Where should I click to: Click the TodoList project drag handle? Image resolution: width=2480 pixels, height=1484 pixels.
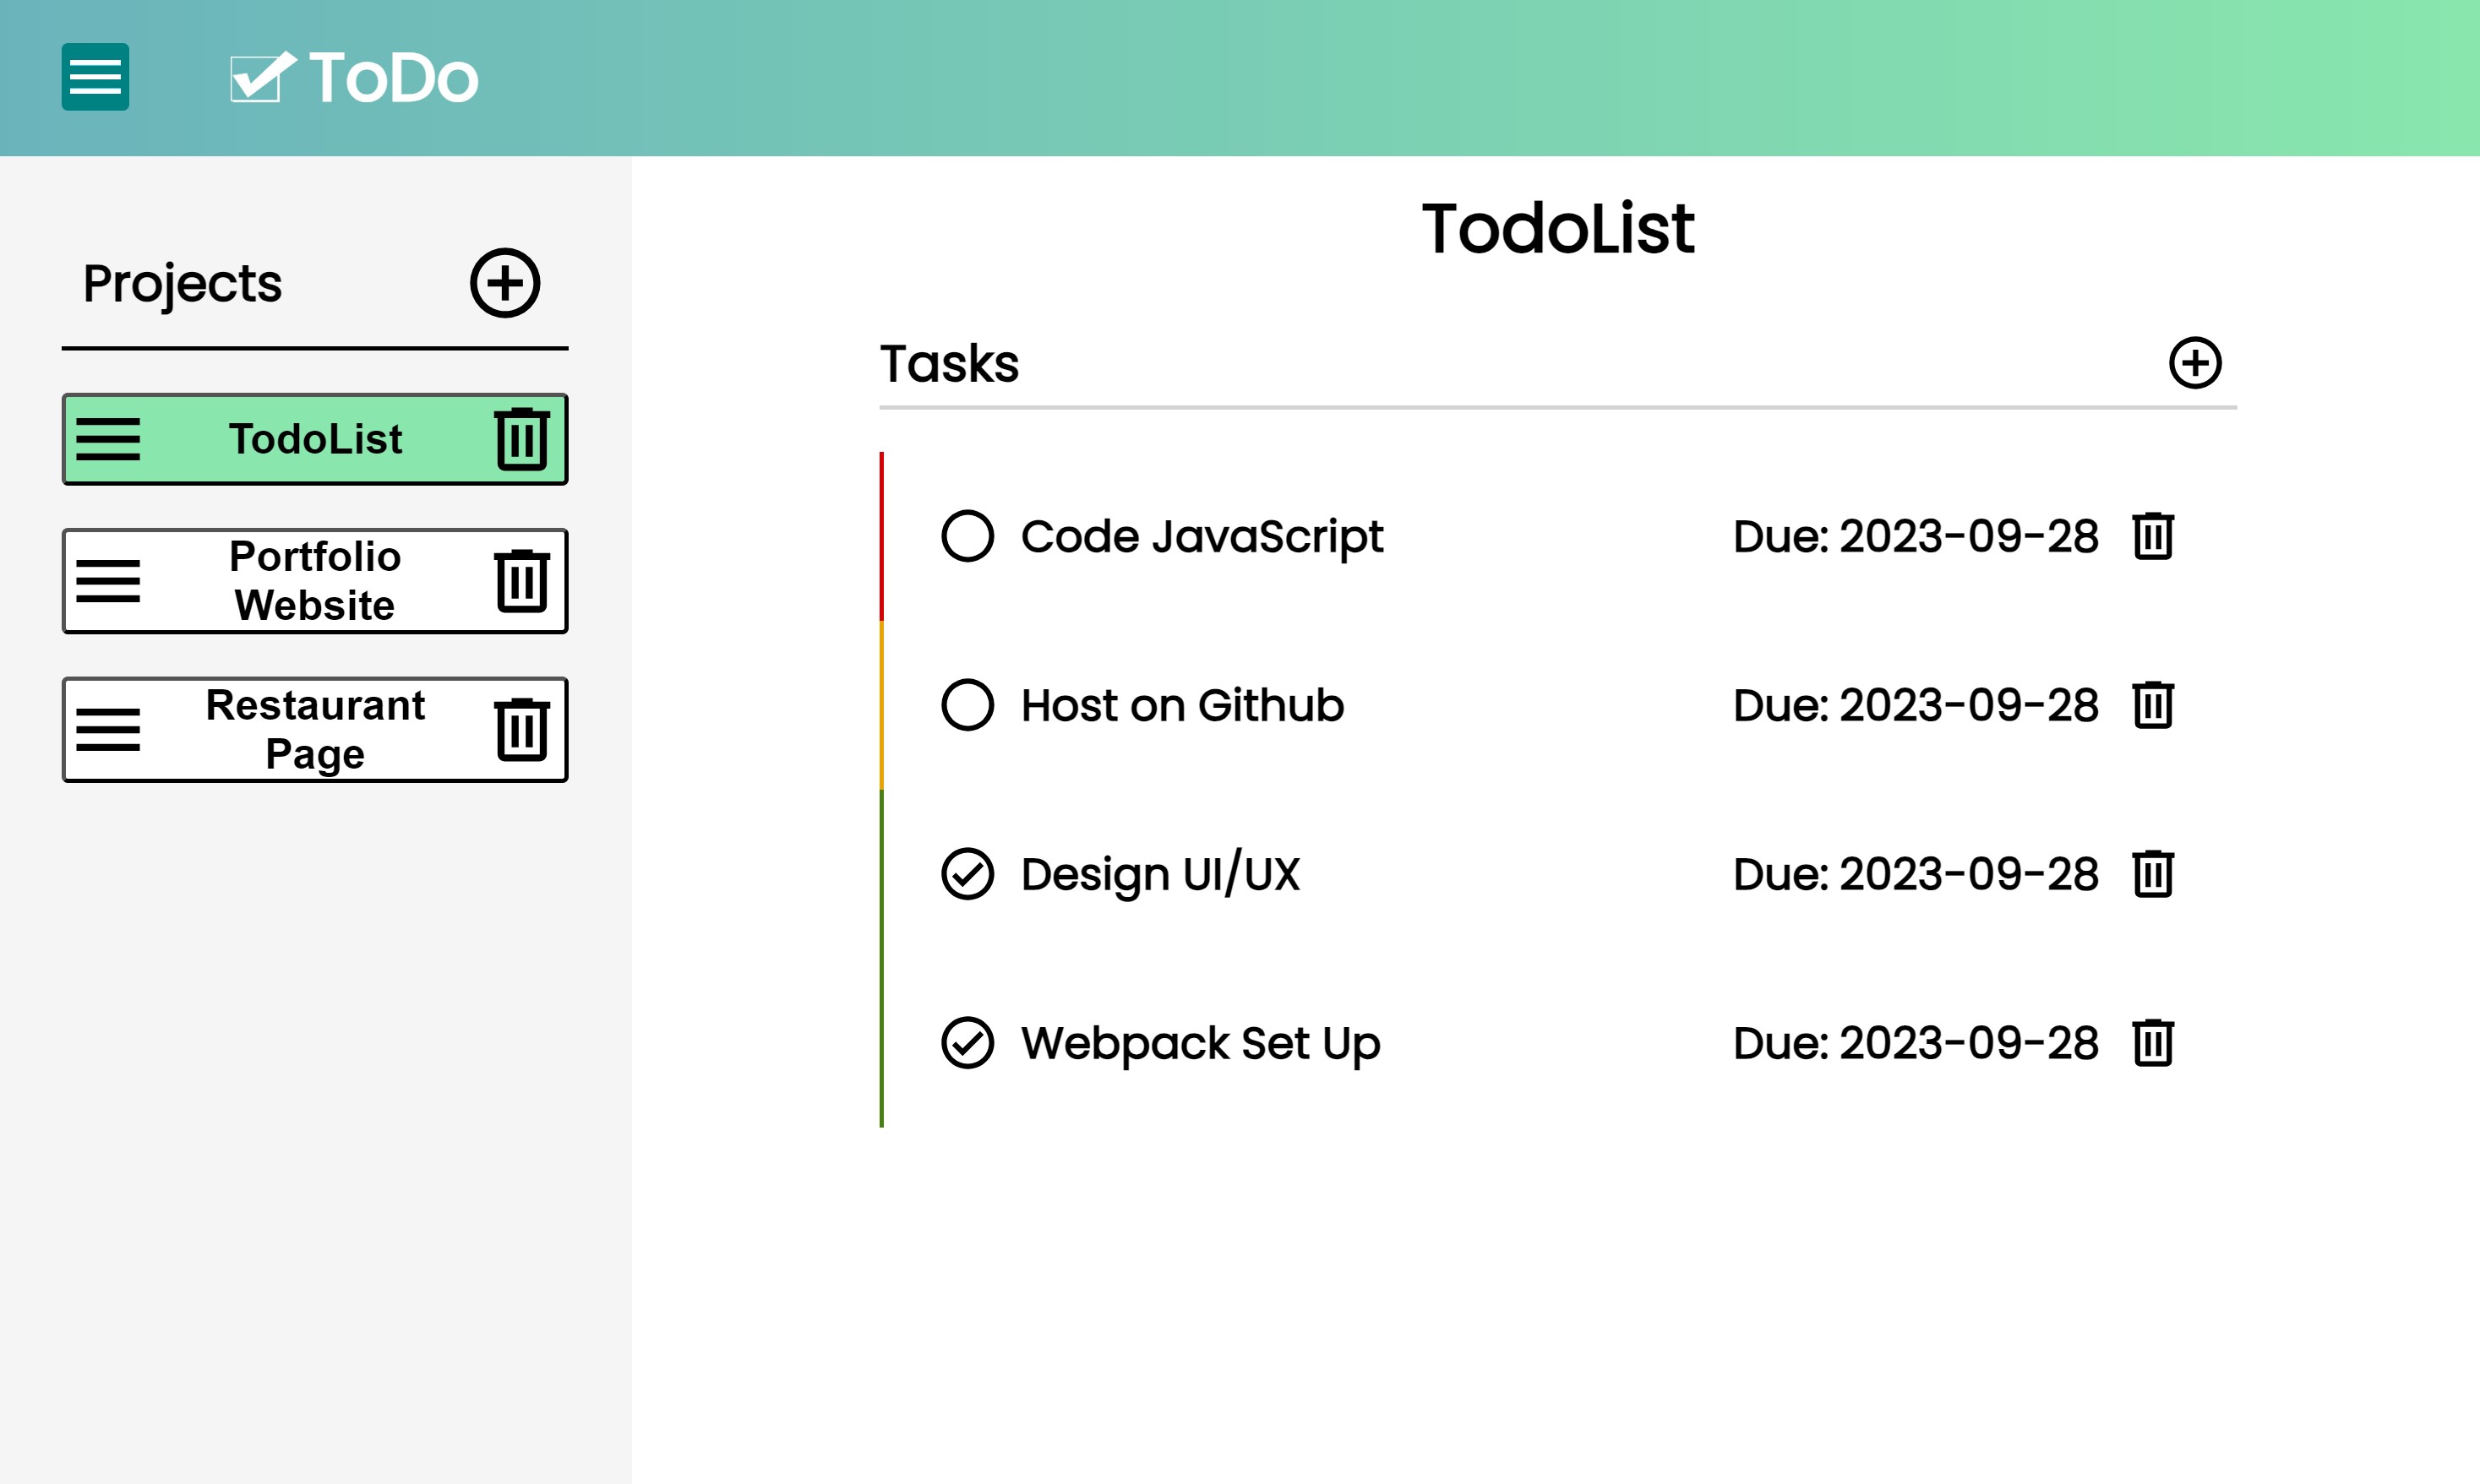coord(108,439)
